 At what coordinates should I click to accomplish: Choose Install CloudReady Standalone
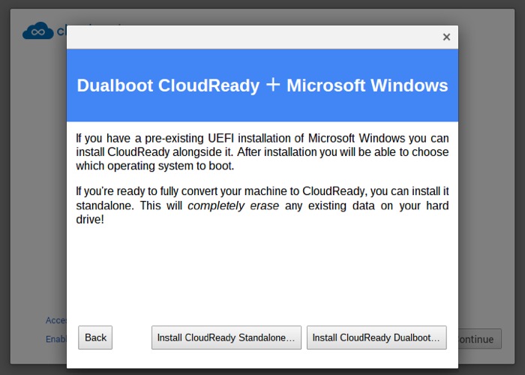click(x=226, y=337)
